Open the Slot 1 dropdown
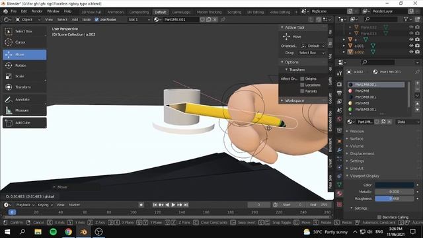The image size is (423, 238). pos(139,19)
